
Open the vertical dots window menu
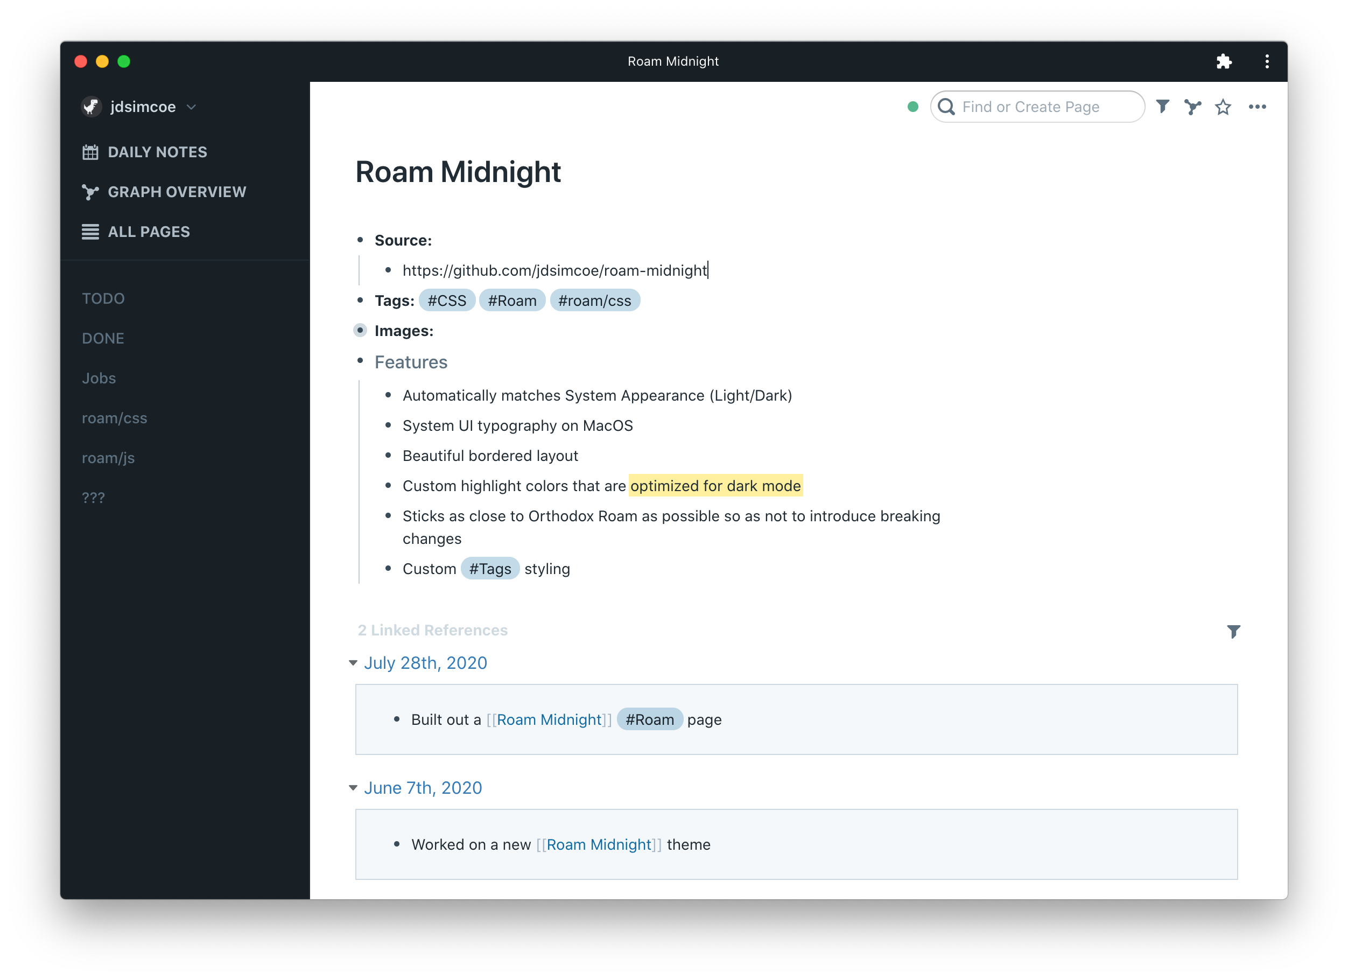[x=1267, y=61]
